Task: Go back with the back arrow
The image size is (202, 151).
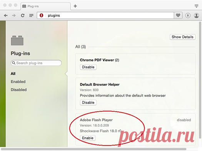Action: (6, 15)
